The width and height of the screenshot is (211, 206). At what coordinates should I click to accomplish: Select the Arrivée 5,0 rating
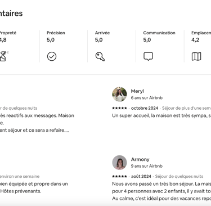tap(99, 40)
